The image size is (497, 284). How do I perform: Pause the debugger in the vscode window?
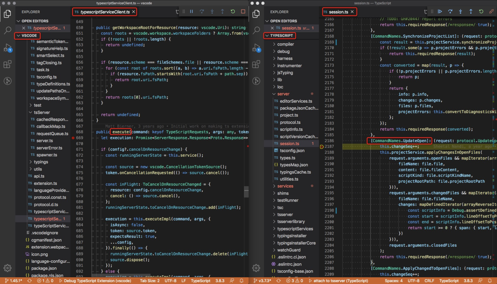point(192,12)
